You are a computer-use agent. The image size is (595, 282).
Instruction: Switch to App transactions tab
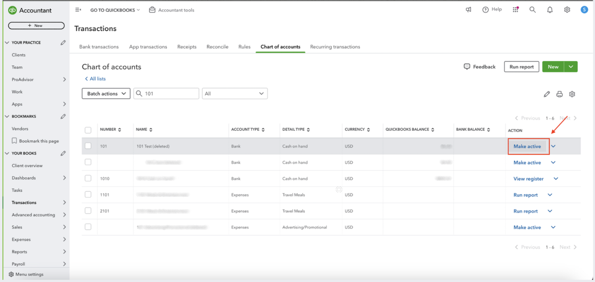tap(148, 47)
